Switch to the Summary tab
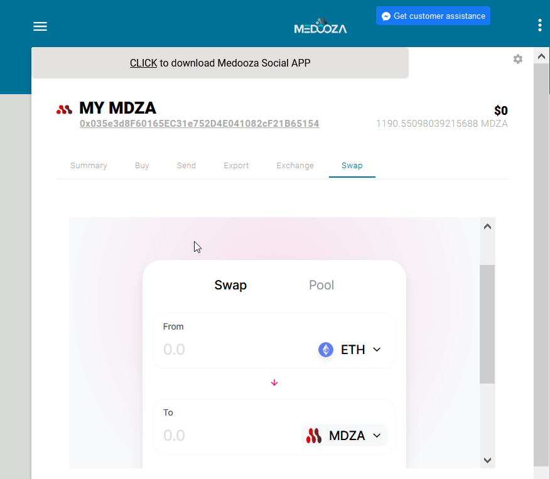Viewport: 550px width, 479px height. (x=89, y=166)
